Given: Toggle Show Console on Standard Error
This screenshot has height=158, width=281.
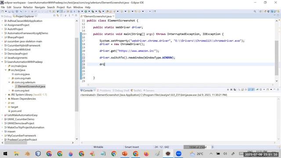Looking at the screenshot, I should click(253, 90).
